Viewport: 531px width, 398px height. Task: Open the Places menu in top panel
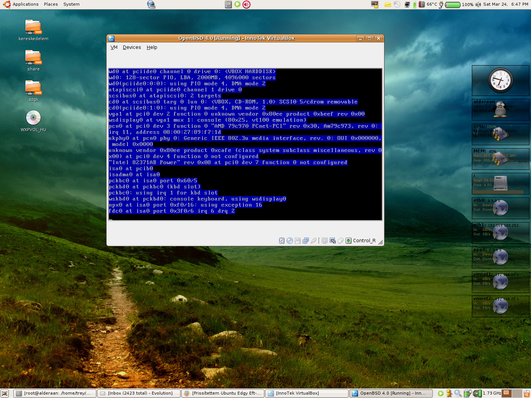click(x=51, y=4)
